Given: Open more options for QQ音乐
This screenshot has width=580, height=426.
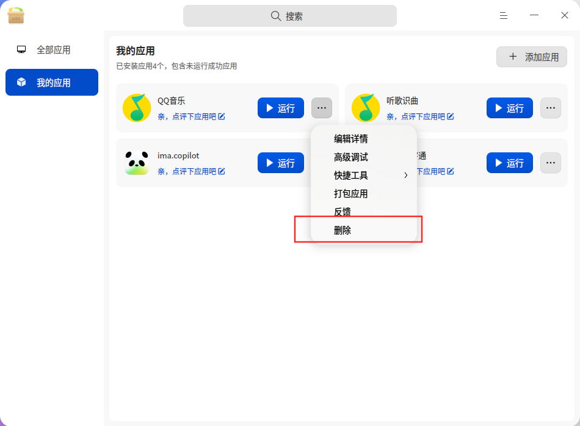Looking at the screenshot, I should (322, 108).
